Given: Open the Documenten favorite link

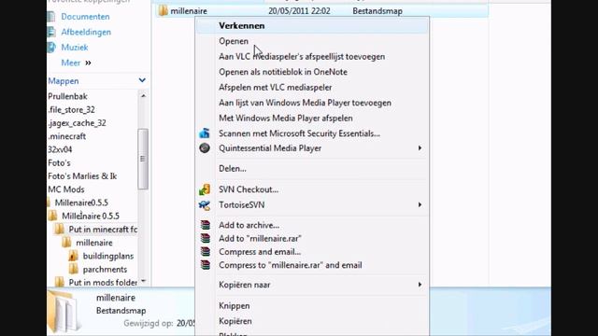Looking at the screenshot, I should click(x=85, y=17).
